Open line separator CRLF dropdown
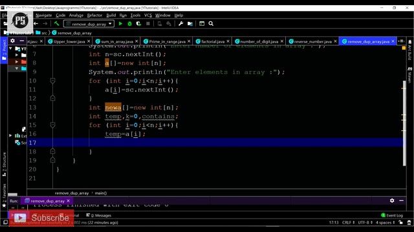 (x=348, y=222)
